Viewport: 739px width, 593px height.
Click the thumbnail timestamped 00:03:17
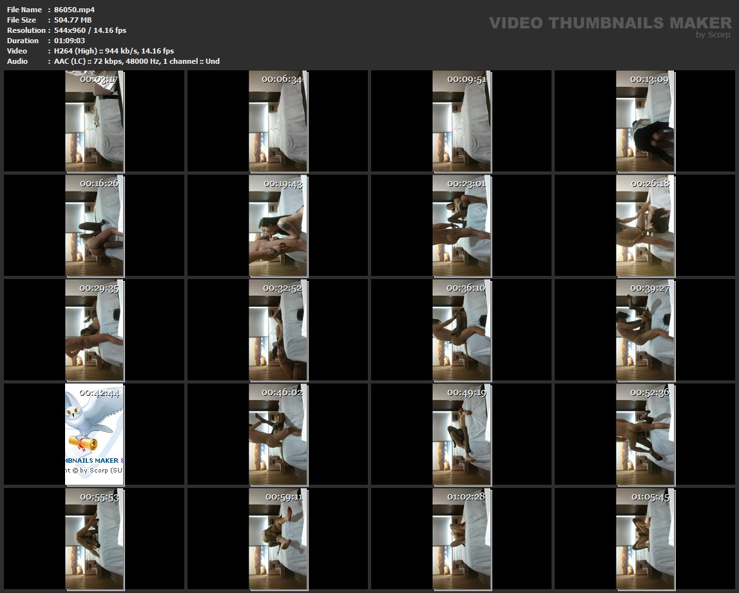pyautogui.click(x=95, y=121)
